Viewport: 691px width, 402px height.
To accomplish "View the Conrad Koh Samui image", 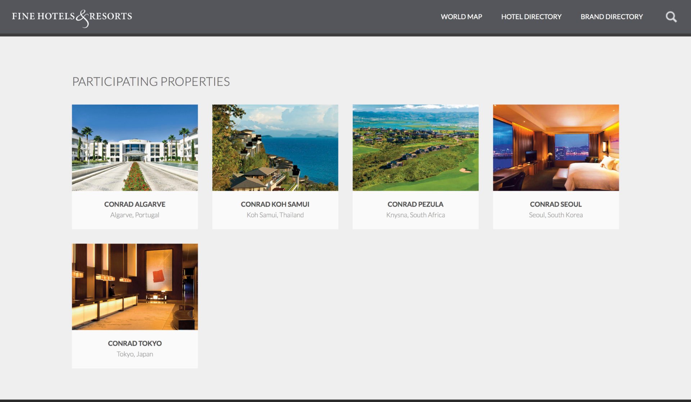I will [275, 148].
